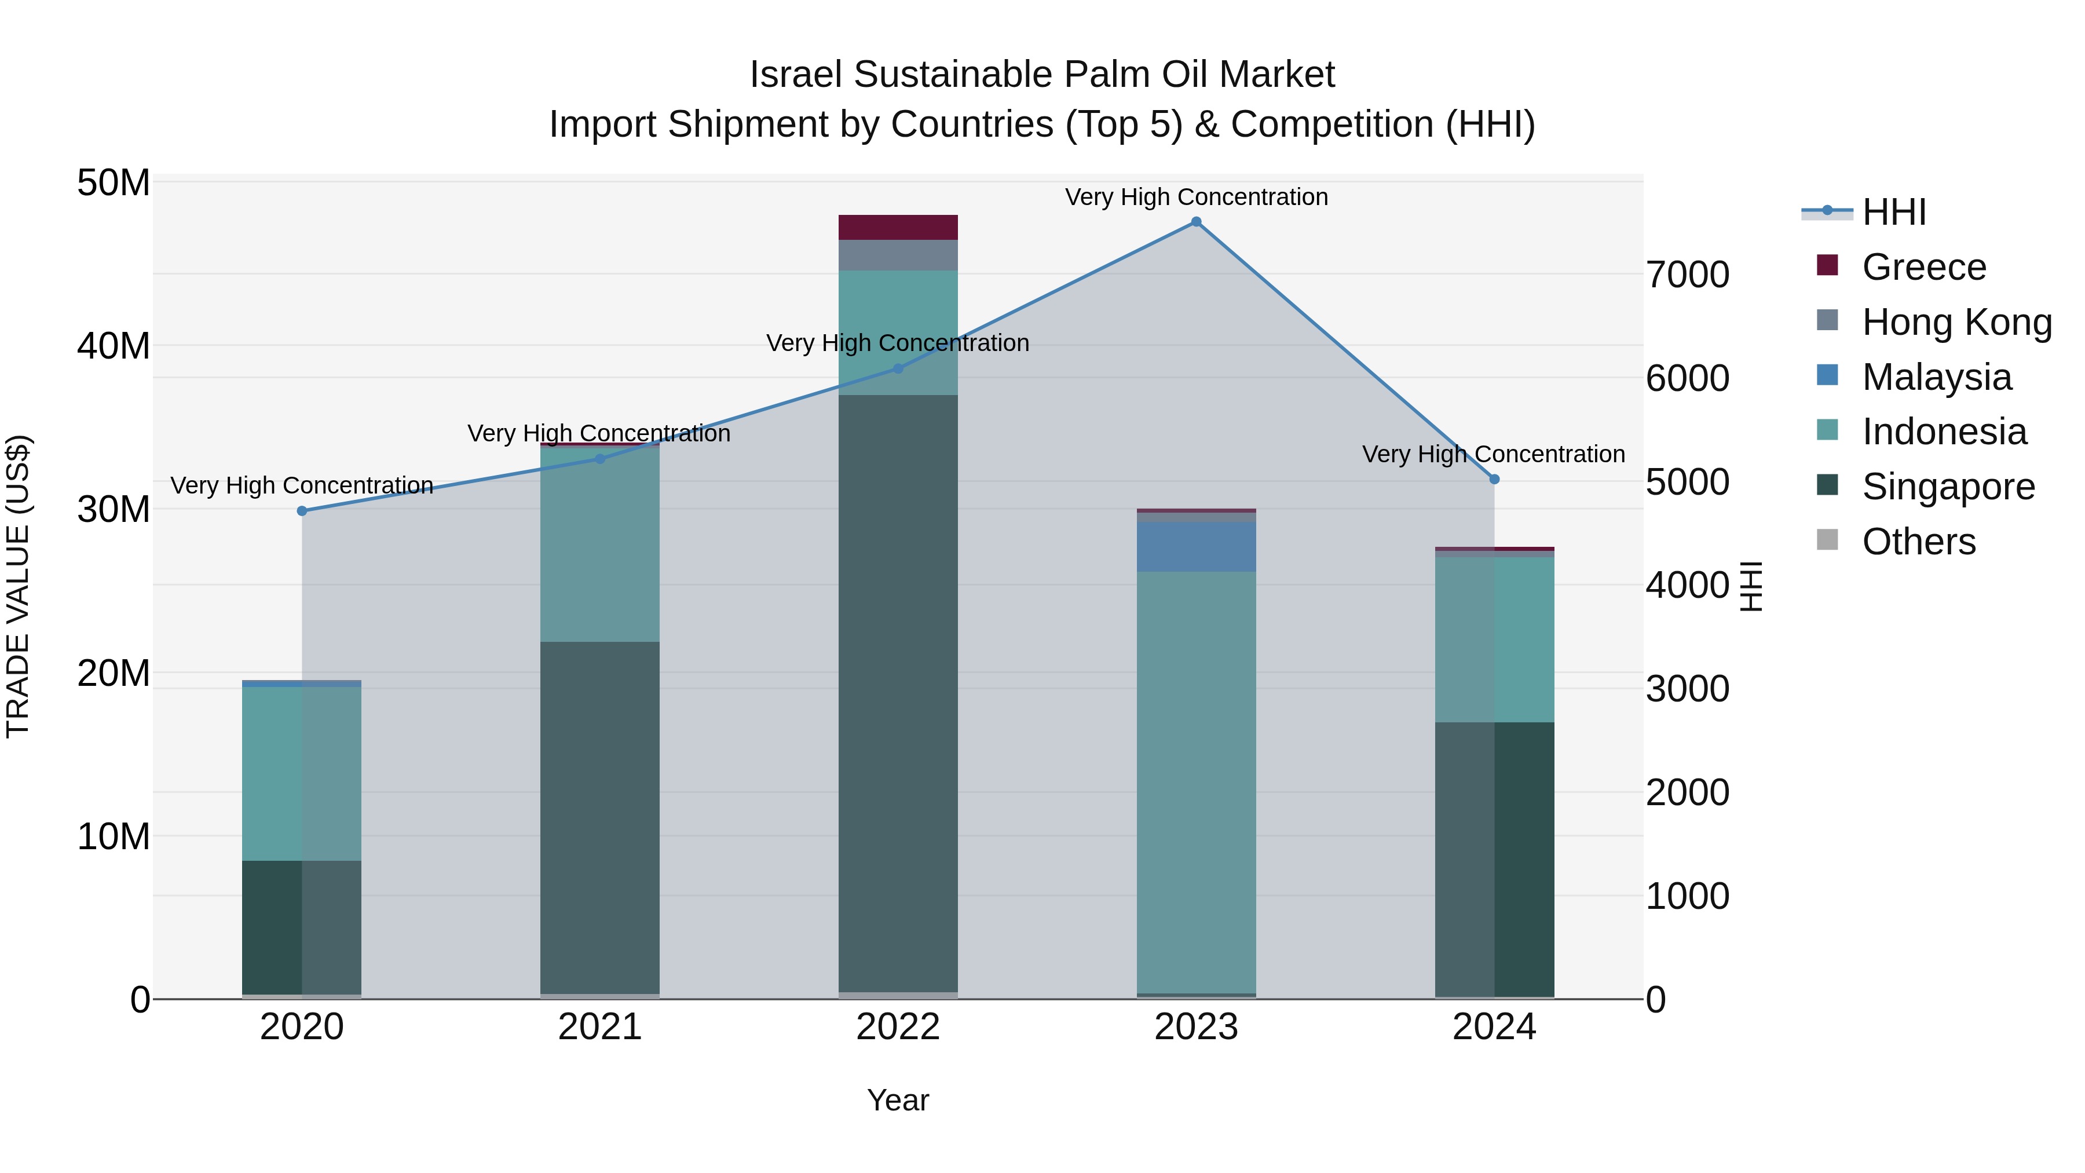Click 'Very High Concentration' label above 2023
Image resolution: width=2085 pixels, height=1173 pixels.
[x=1197, y=197]
